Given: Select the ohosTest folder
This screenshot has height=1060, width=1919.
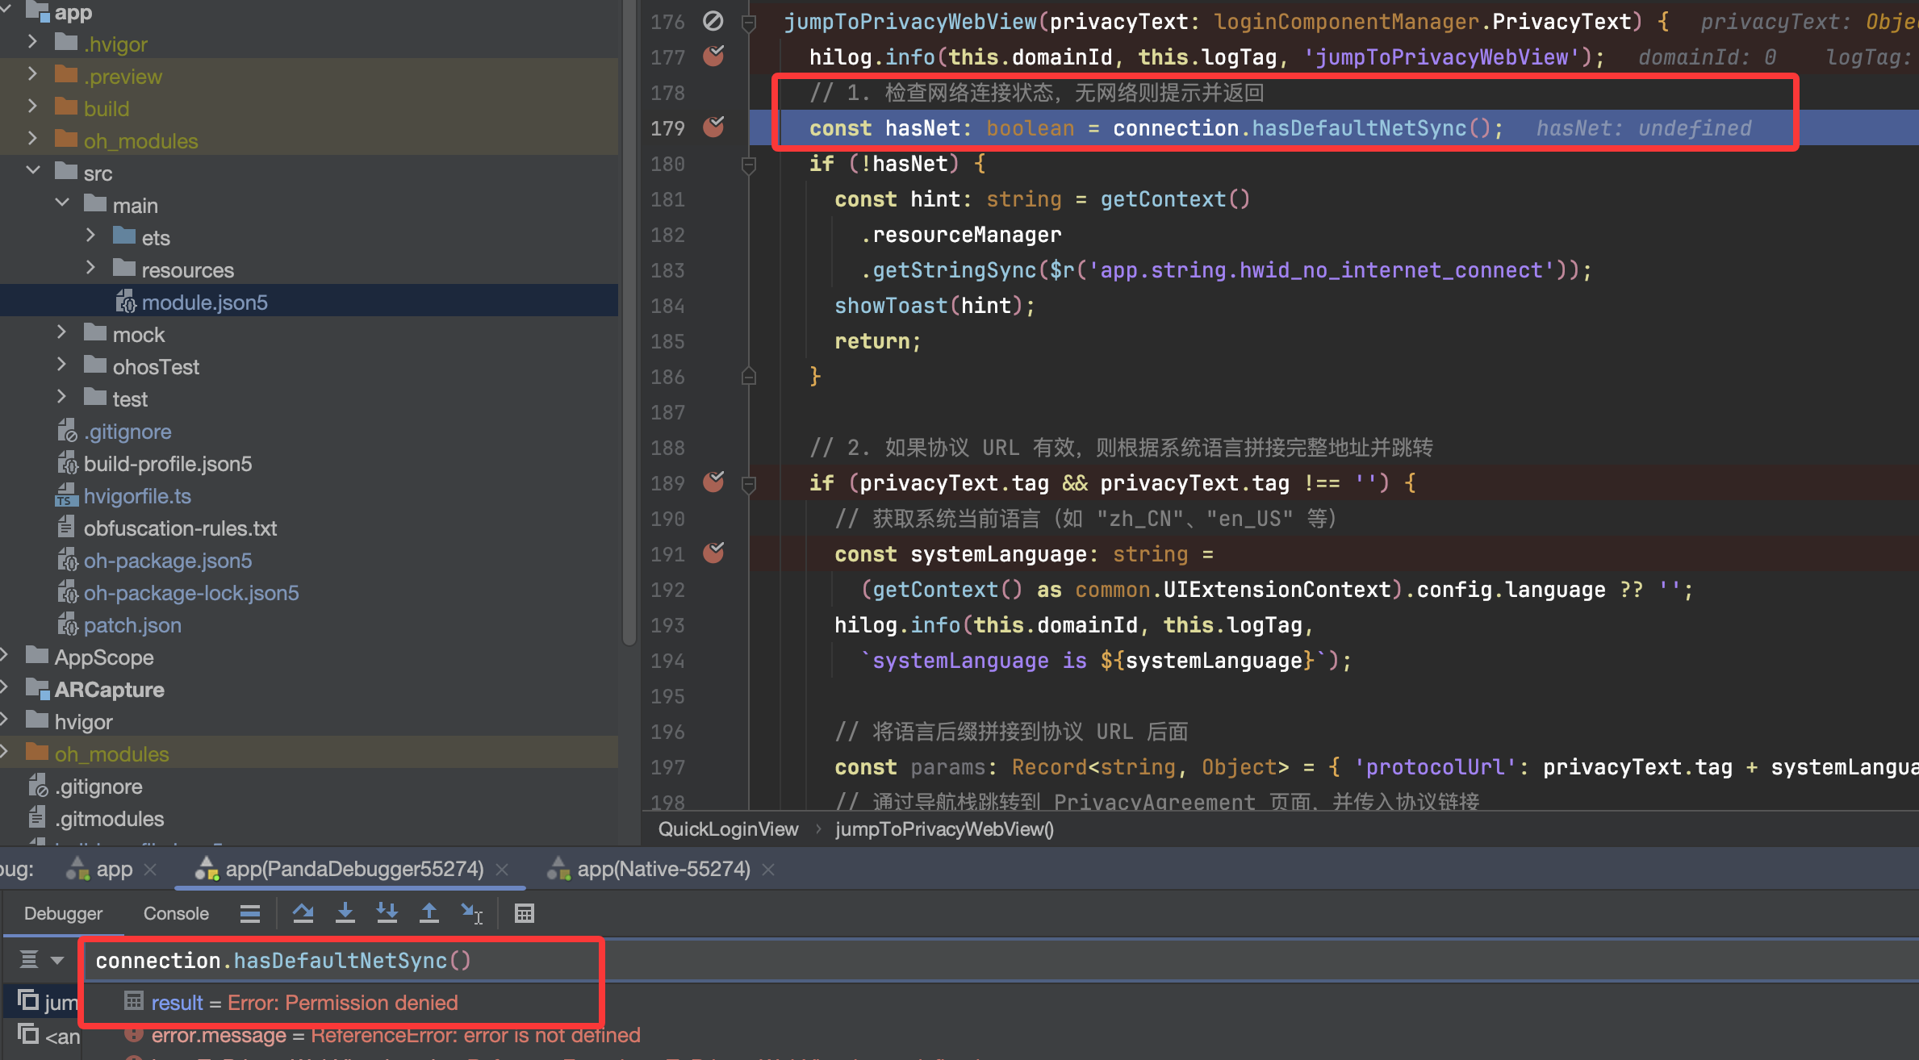Looking at the screenshot, I should [156, 367].
